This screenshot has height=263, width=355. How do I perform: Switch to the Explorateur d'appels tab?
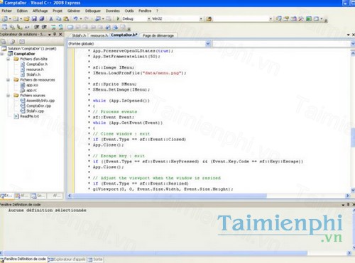tap(67, 259)
